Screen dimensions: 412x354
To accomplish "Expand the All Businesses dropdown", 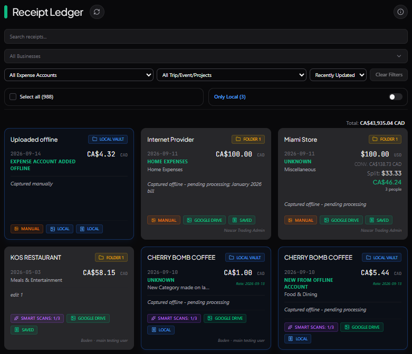I will pos(206,56).
